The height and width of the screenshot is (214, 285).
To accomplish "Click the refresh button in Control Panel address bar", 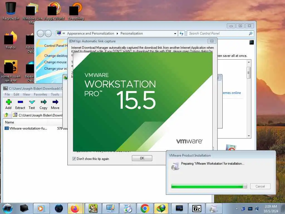I will [181, 33].
